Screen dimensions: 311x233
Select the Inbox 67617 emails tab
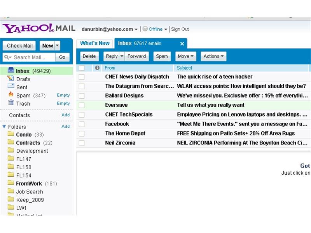[x=151, y=43]
